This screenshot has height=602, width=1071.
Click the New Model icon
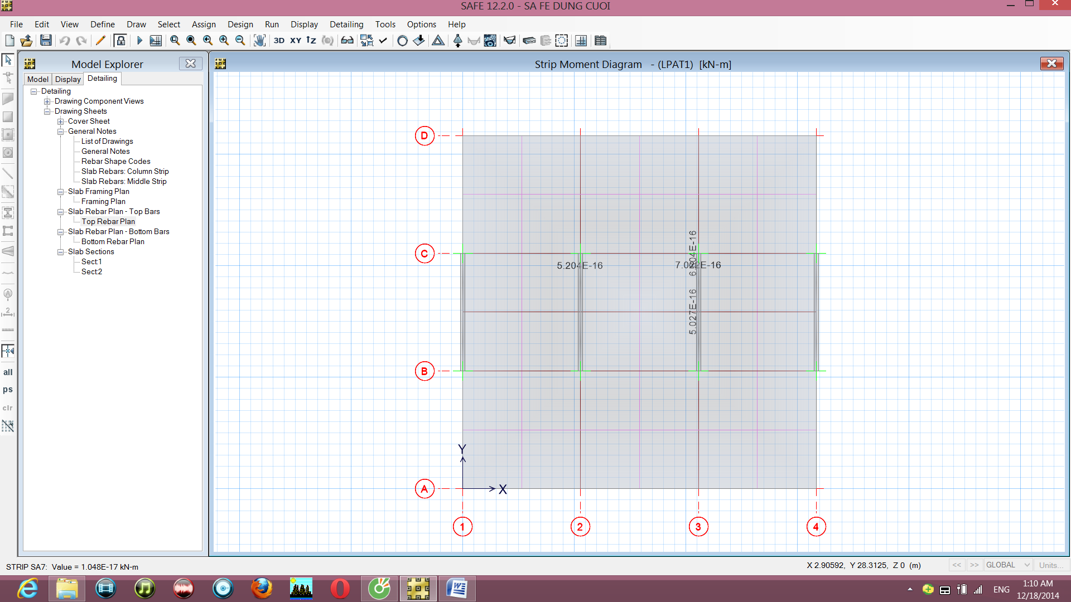coord(9,40)
